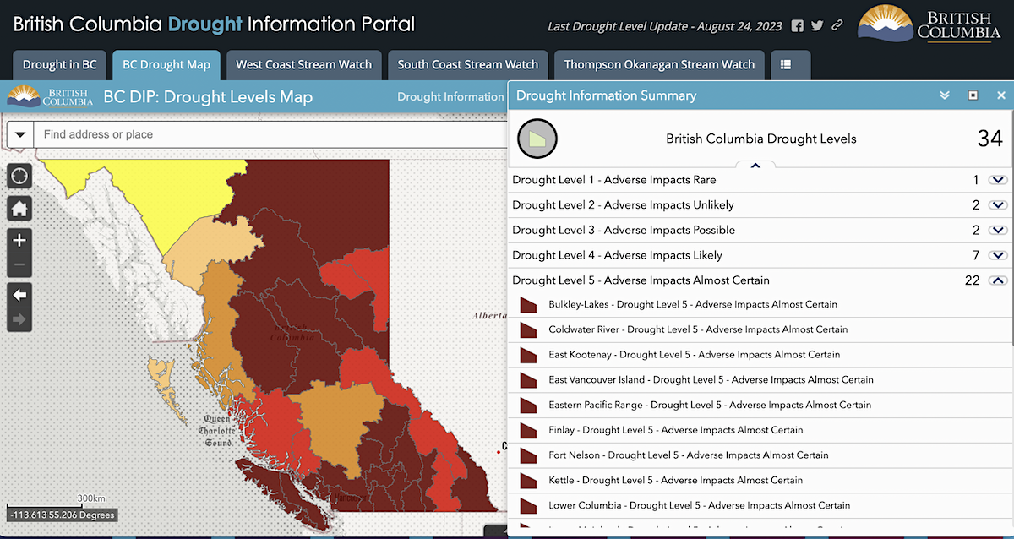Viewport: 1014px width, 539px height.
Task: Click the count 1 beside Drought Level 1
Action: coord(976,180)
